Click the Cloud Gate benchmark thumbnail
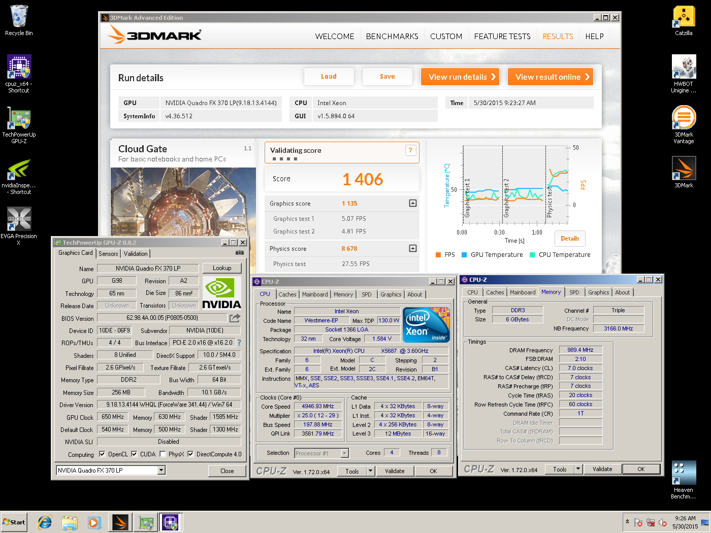Screen dimensions: 711x533 point(183,202)
